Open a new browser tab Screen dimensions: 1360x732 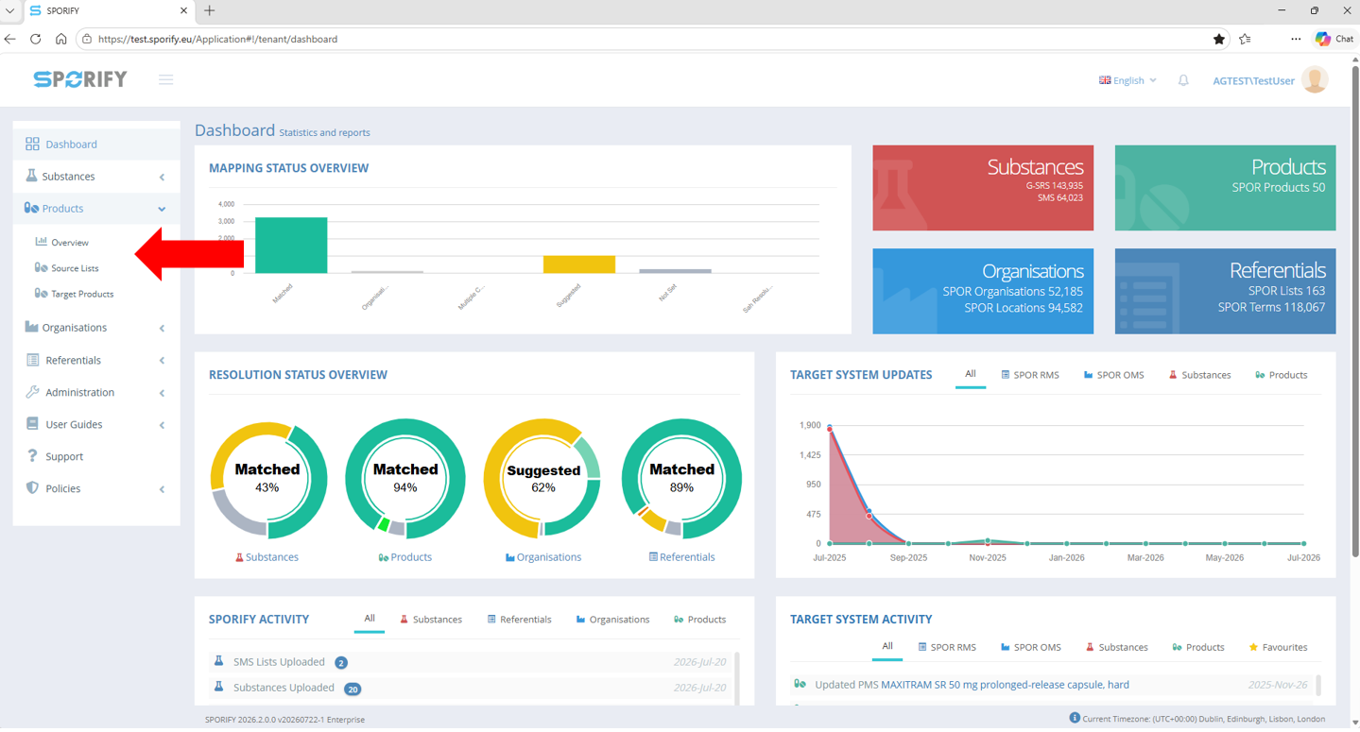pyautogui.click(x=210, y=10)
